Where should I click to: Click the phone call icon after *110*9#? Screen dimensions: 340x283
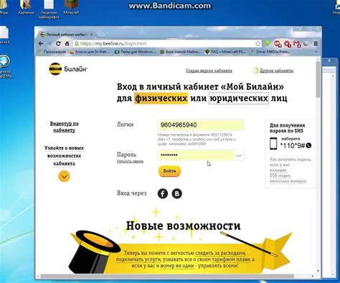tap(309, 145)
